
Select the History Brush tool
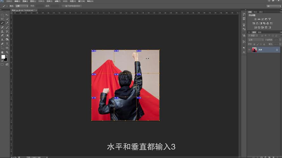pos(7,31)
